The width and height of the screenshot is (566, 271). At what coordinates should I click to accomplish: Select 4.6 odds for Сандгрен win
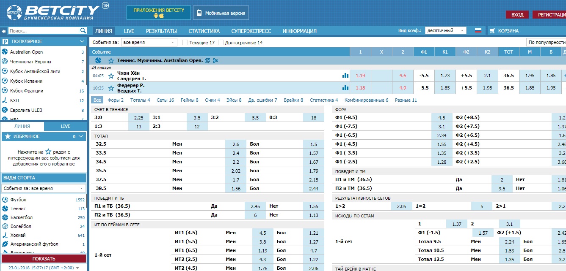[x=403, y=76]
